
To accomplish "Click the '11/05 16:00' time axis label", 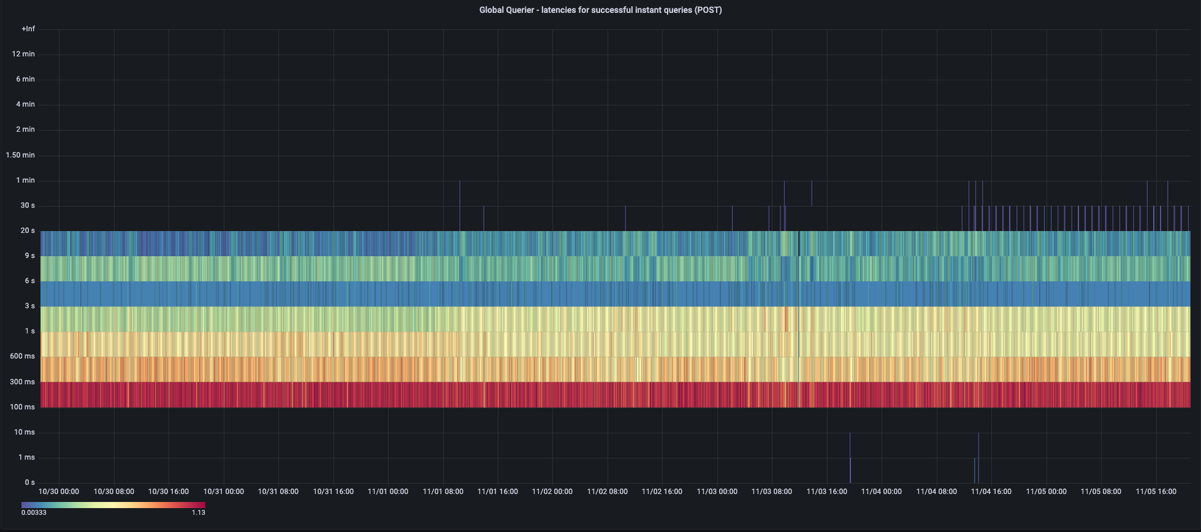I will pyautogui.click(x=1156, y=492).
